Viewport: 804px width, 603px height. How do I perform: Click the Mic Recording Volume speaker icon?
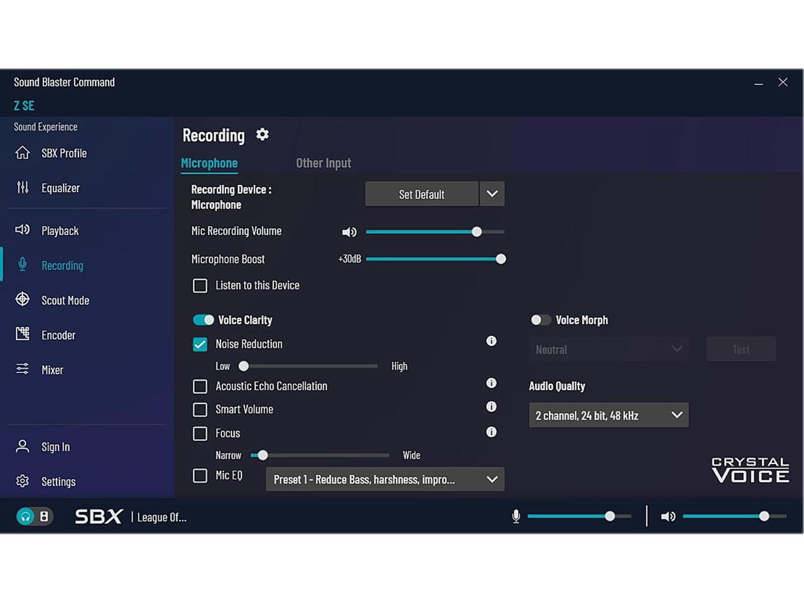tap(349, 232)
